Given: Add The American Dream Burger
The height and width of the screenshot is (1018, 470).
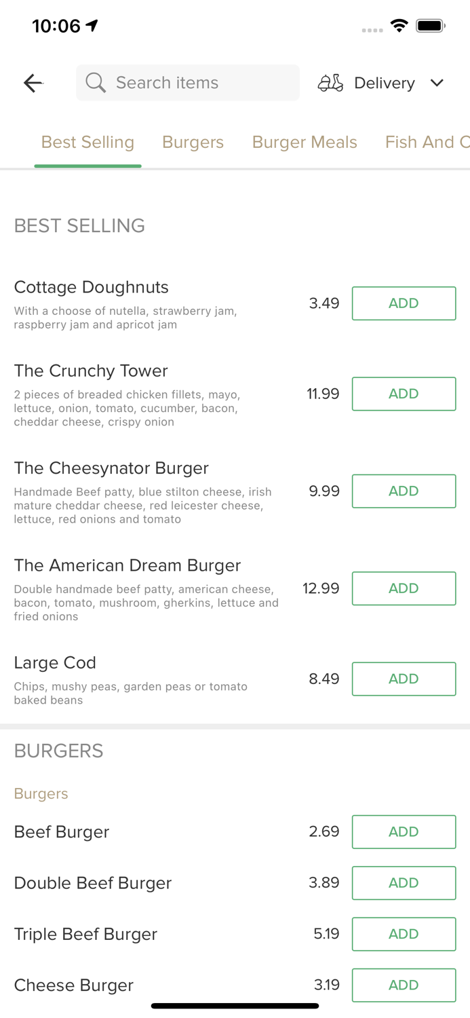Looking at the screenshot, I should 404,588.
